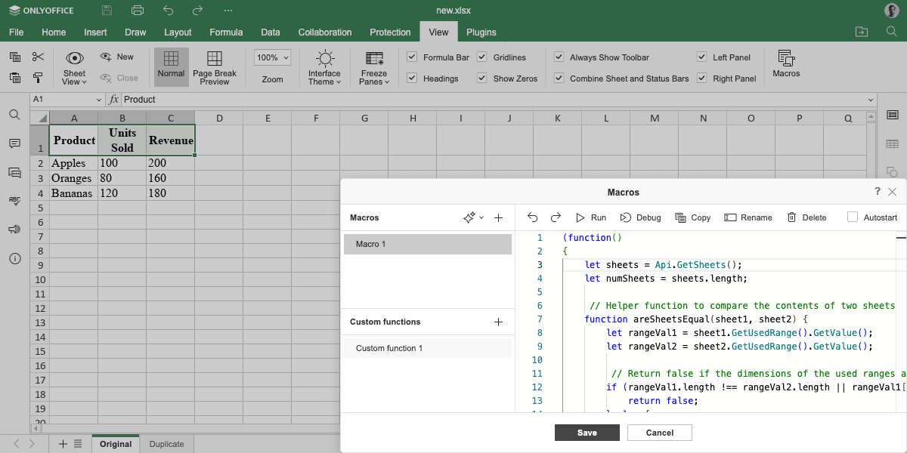The height and width of the screenshot is (453, 907).
Task: Create a New sheet view
Action: click(117, 57)
